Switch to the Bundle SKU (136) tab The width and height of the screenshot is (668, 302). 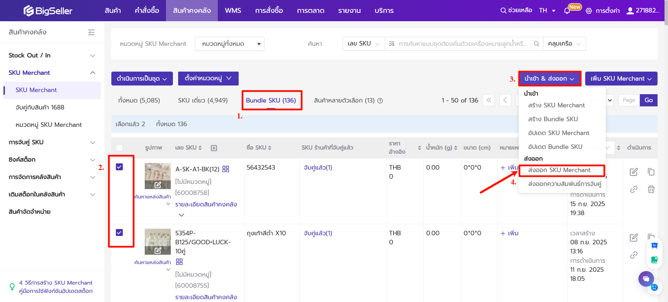pos(271,100)
